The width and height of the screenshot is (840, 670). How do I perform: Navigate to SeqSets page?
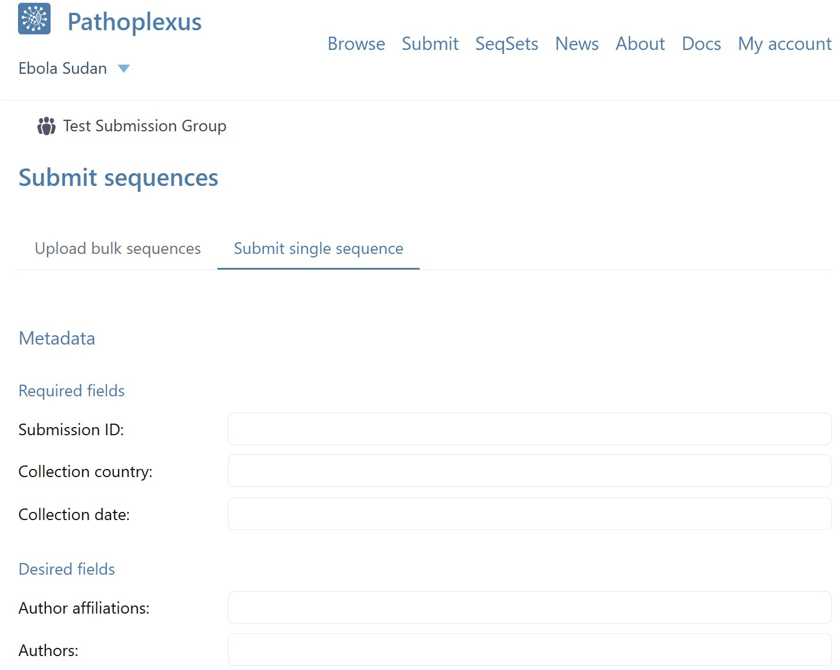(x=506, y=44)
